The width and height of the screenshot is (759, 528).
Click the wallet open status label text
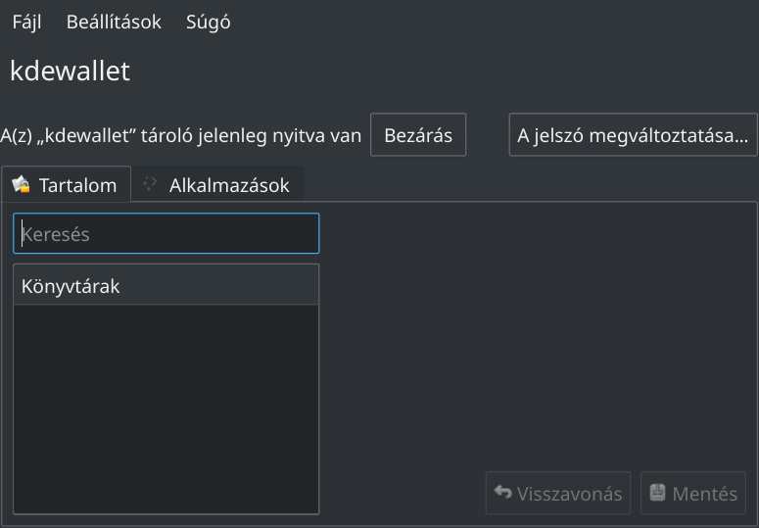[x=180, y=135]
